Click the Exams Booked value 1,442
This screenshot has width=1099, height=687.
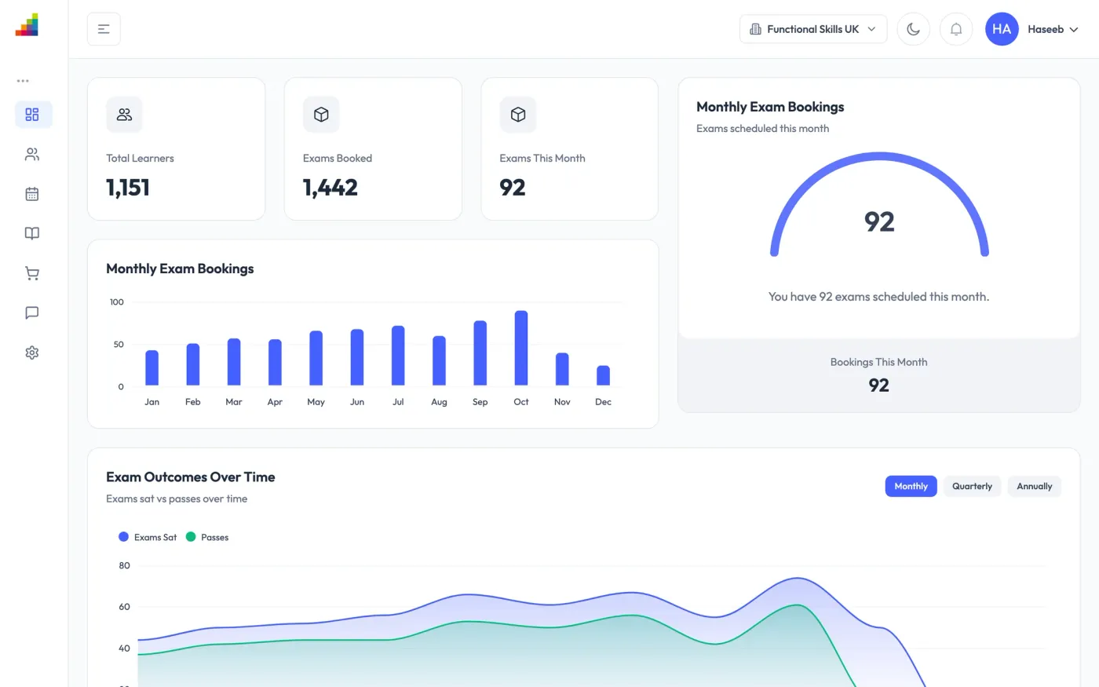[330, 188]
